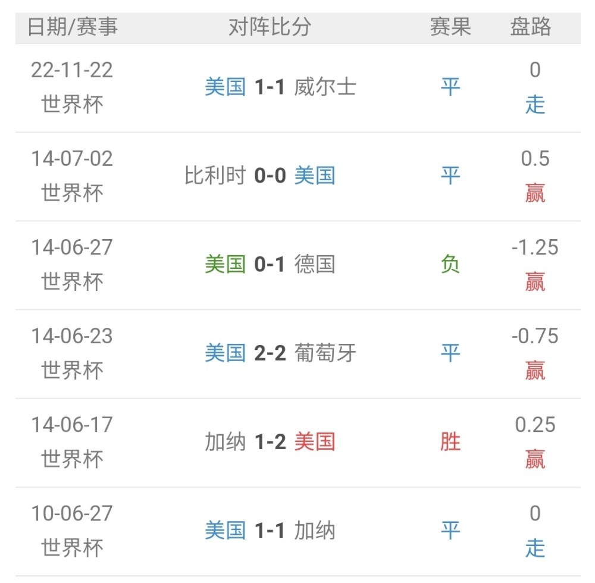Open the red 美国 team link
This screenshot has height=583, width=595.
point(315,441)
